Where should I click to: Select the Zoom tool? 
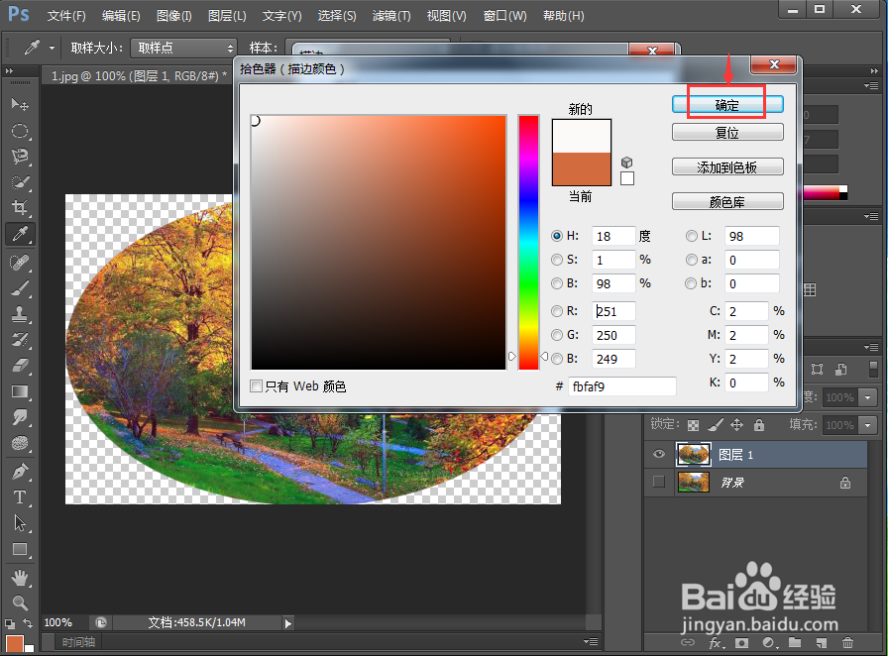pos(20,602)
